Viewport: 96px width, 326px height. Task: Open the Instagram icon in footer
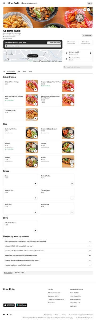[11, 315]
